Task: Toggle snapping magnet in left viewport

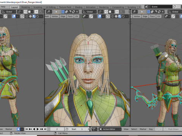Action: click(x=26, y=12)
